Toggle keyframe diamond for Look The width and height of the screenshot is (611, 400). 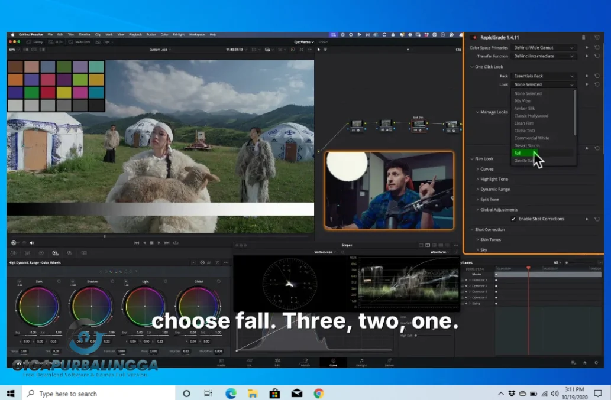(587, 84)
